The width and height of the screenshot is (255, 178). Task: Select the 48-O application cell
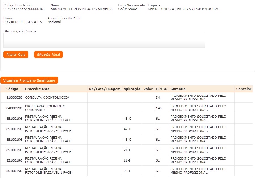[x=127, y=140]
